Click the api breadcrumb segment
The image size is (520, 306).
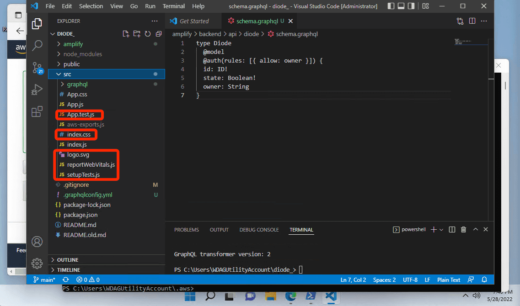pos(232,34)
